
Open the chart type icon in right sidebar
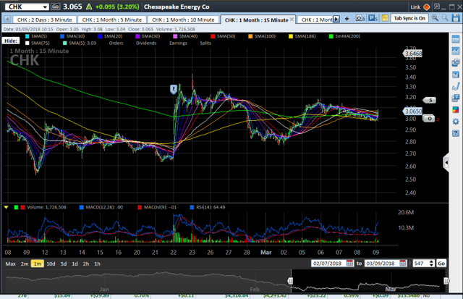click(x=456, y=51)
